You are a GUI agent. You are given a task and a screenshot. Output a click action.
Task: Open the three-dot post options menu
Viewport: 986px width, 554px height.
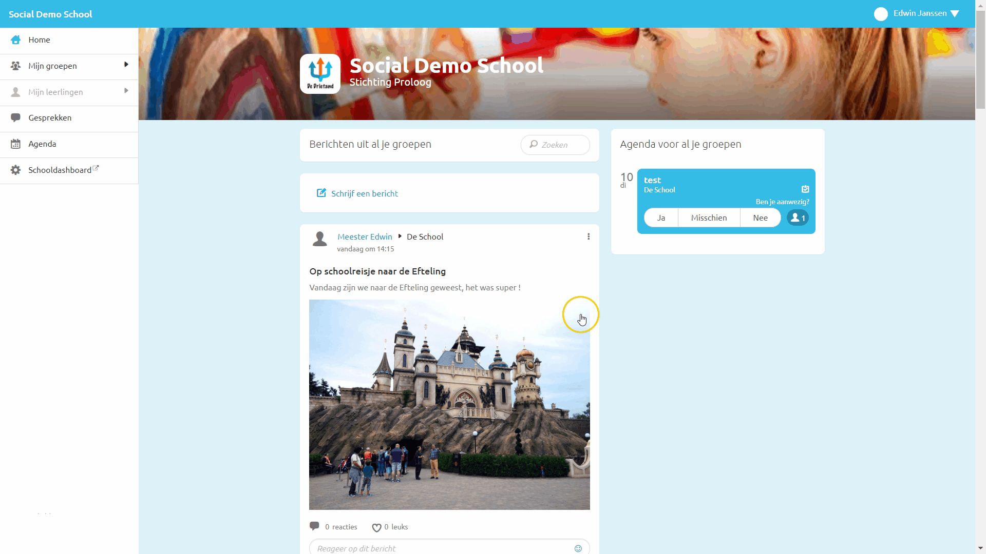[x=589, y=236]
